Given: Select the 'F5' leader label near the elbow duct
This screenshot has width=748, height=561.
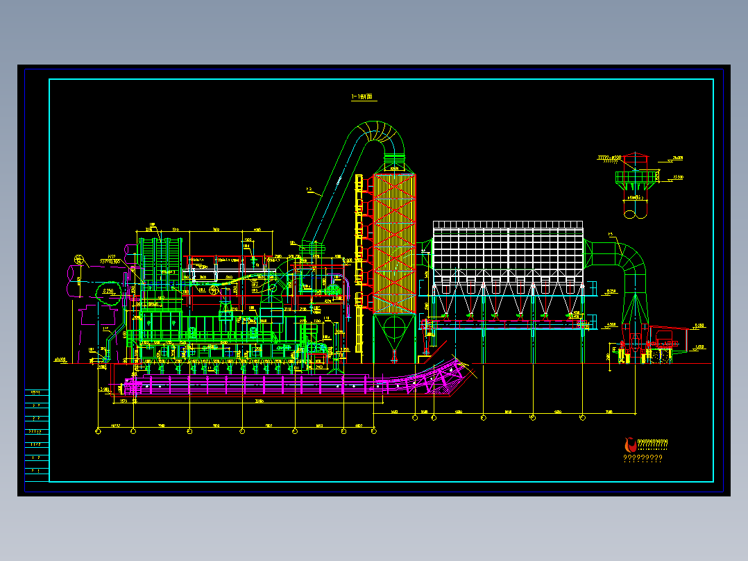Looking at the screenshot, I should click(611, 235).
